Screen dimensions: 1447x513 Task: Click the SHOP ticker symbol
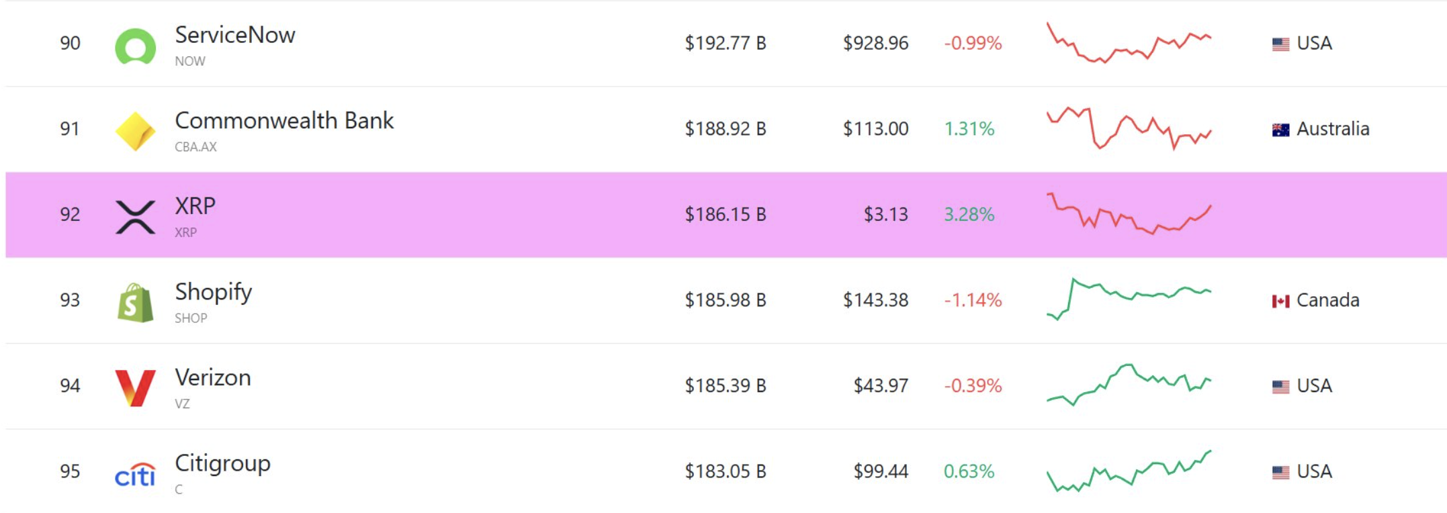point(191,318)
